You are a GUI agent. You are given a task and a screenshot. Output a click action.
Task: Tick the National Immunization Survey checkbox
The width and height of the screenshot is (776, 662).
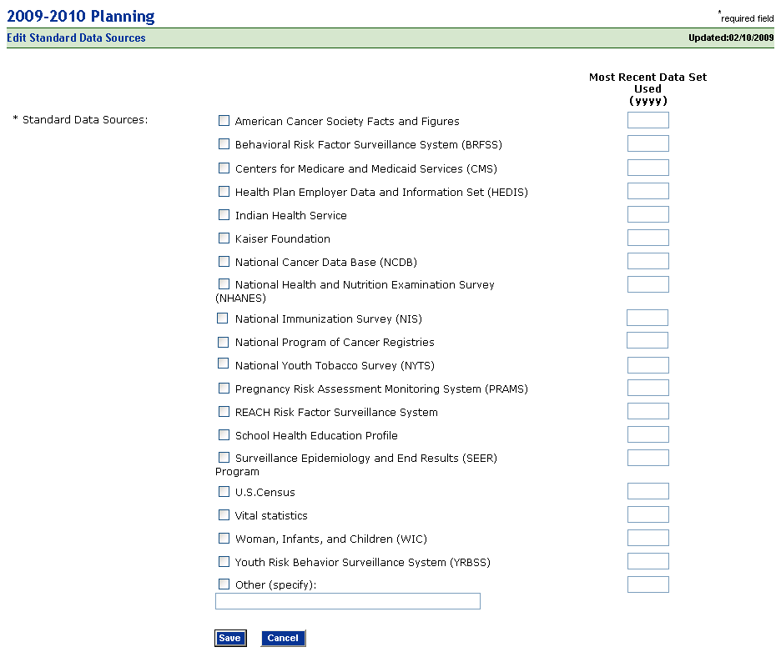click(223, 318)
